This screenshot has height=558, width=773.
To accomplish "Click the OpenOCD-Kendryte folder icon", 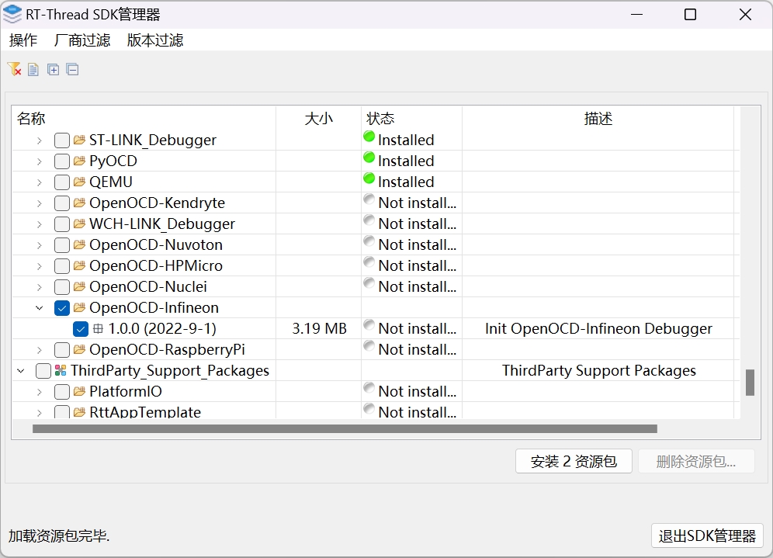I will click(79, 203).
